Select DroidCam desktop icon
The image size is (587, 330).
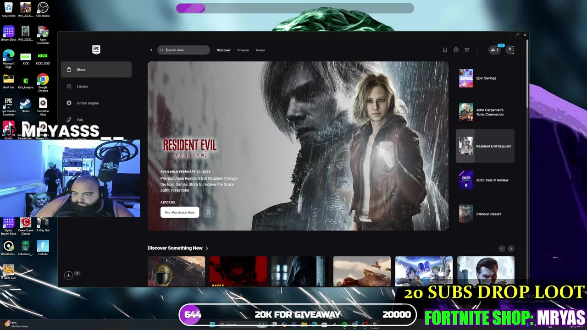click(x=8, y=248)
